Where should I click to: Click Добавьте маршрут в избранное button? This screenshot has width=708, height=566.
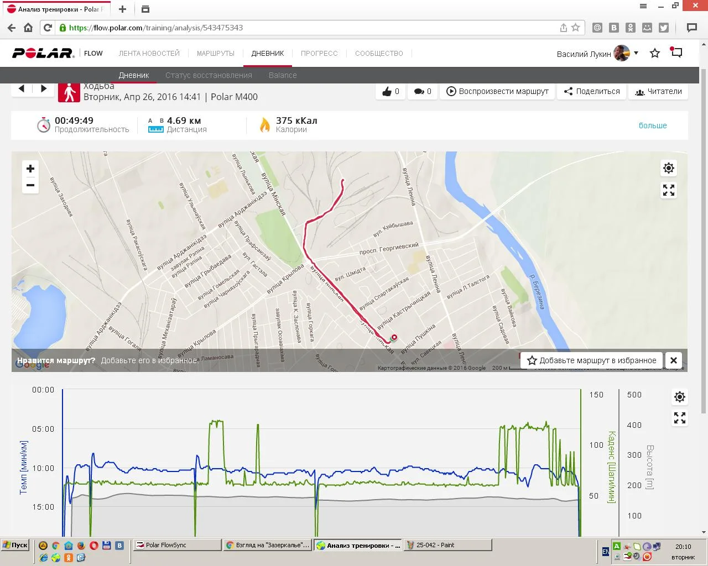tap(592, 360)
